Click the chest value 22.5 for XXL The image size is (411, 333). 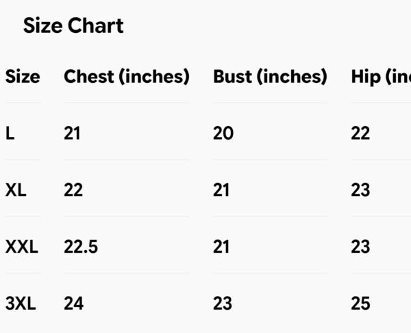(x=81, y=247)
